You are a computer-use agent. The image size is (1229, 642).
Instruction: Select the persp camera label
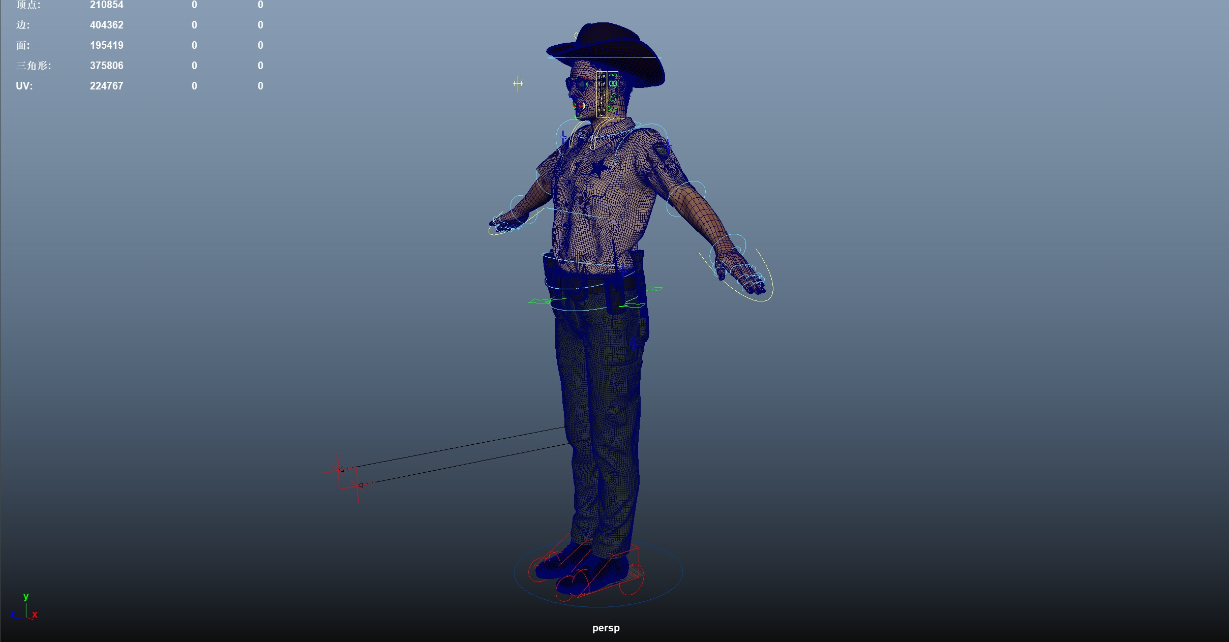606,628
